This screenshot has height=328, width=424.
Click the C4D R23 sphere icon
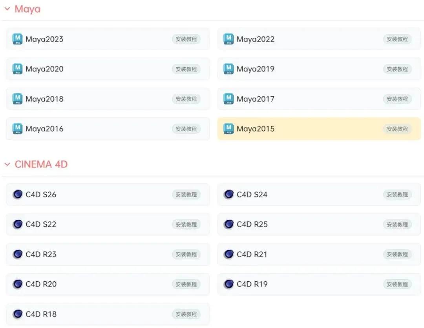(18, 254)
